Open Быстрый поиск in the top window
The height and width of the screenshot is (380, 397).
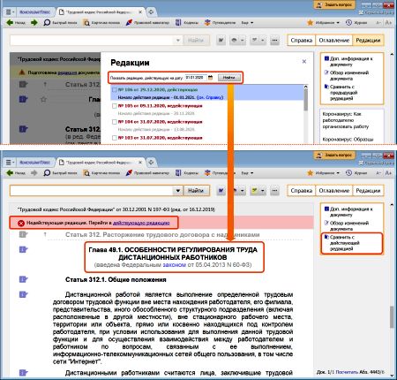(60, 23)
